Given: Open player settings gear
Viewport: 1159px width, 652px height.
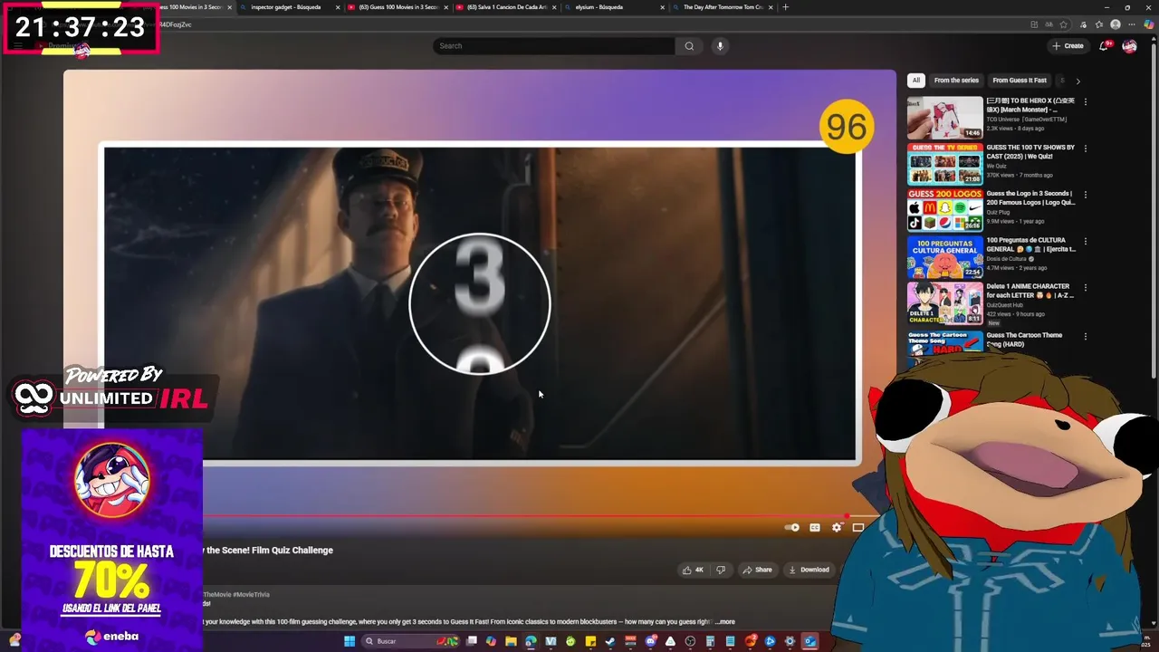Looking at the screenshot, I should coord(837,527).
